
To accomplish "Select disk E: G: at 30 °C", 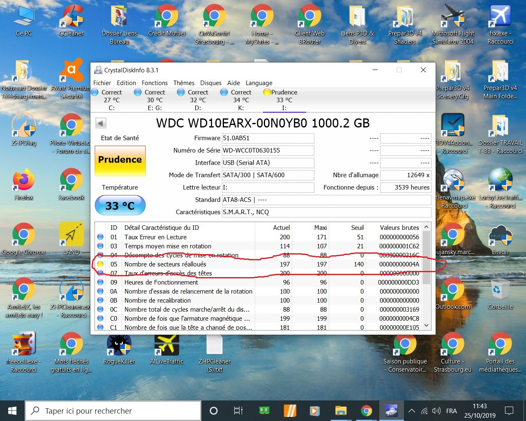I will click(155, 100).
